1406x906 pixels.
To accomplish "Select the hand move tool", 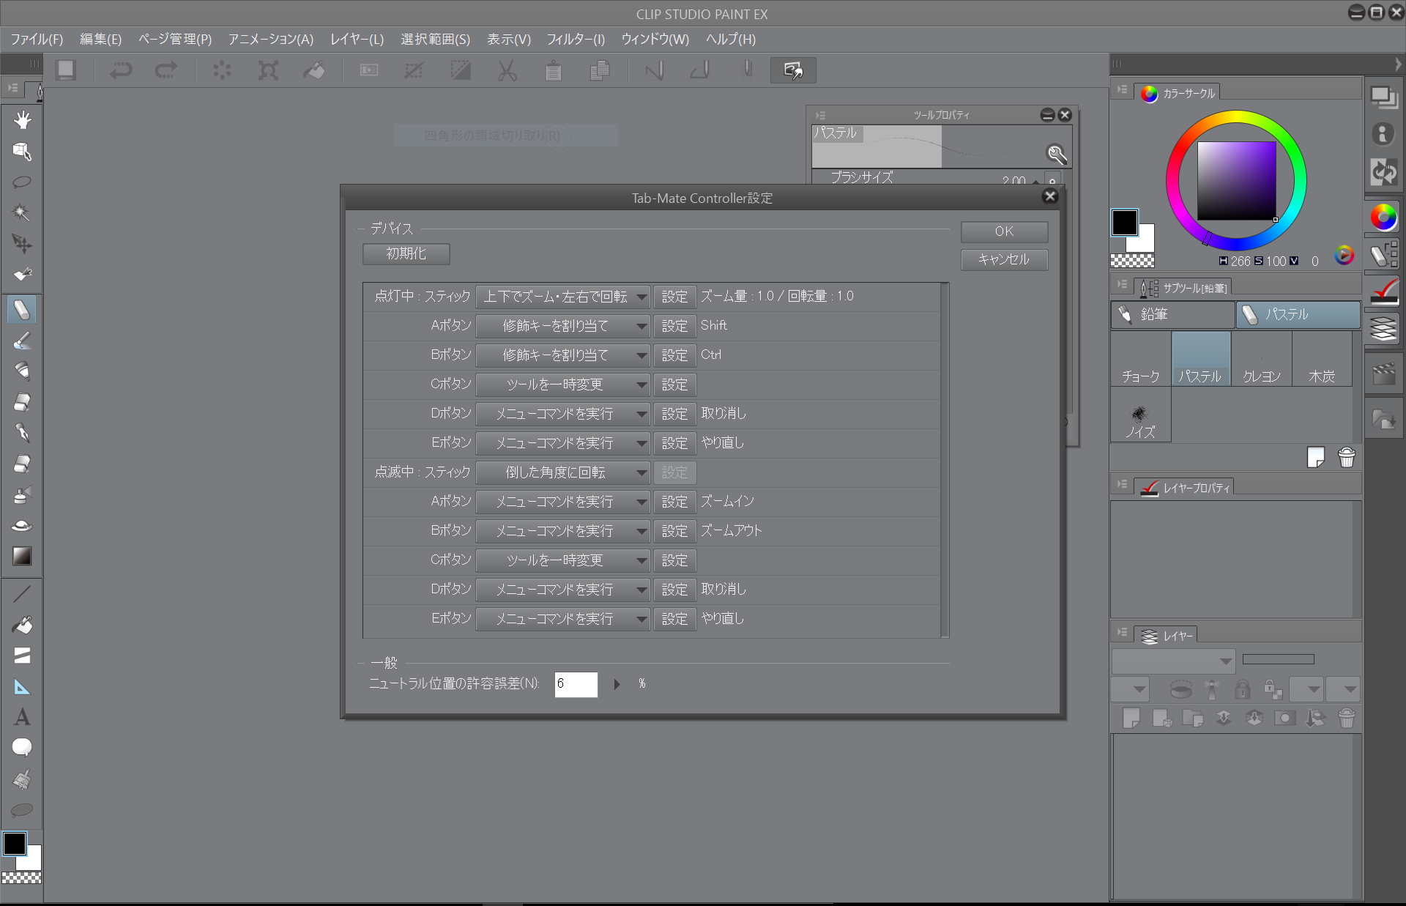I will [22, 120].
